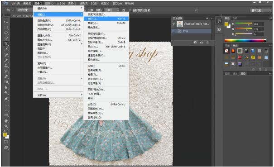Toggle Quick Mask mode icon
The image size is (274, 167).
click(x=6, y=142)
